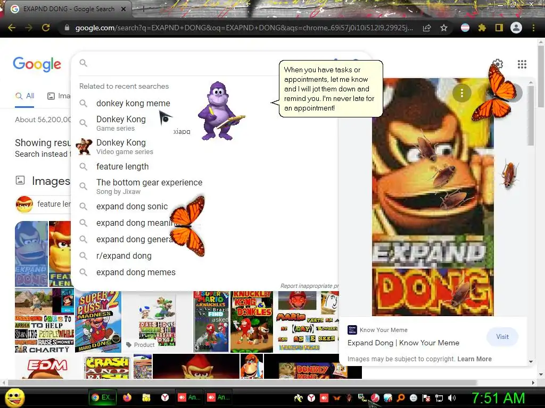Viewport: 545px width, 408px height.
Task: Bookmark this page with the star
Action: click(444, 28)
